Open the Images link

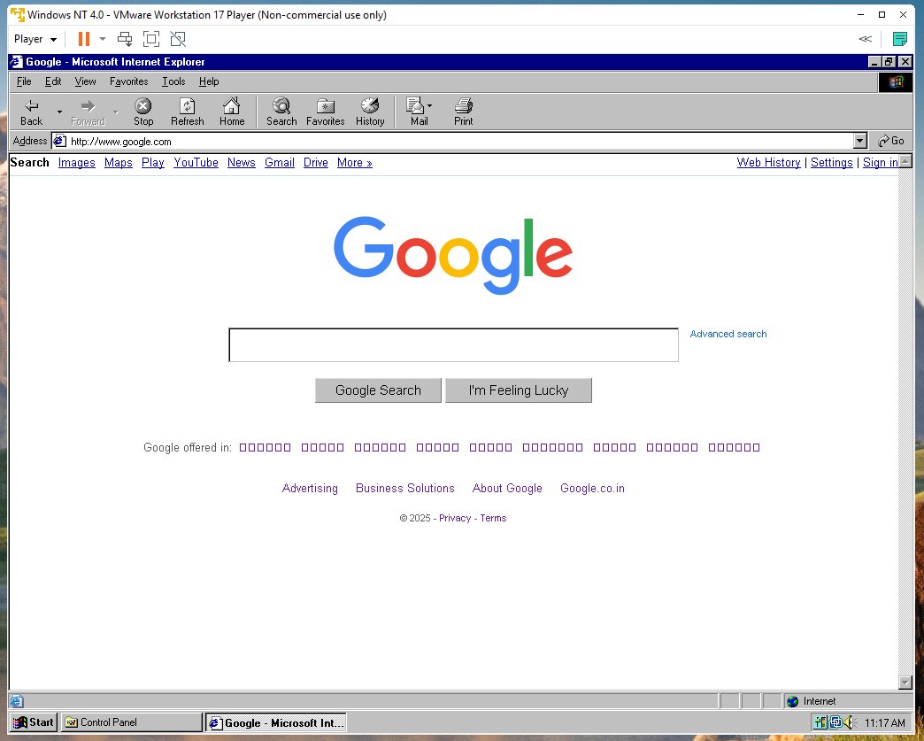click(x=77, y=163)
